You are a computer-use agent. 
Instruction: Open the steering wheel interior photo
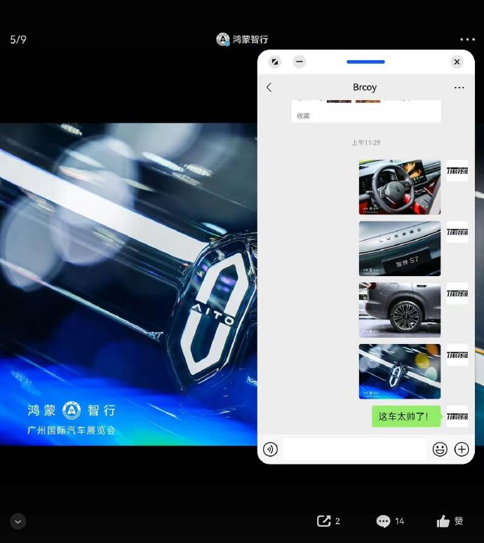click(400, 187)
